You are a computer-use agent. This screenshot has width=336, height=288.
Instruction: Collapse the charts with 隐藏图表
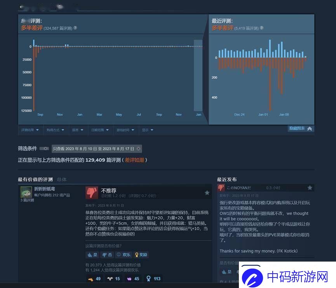300,128
